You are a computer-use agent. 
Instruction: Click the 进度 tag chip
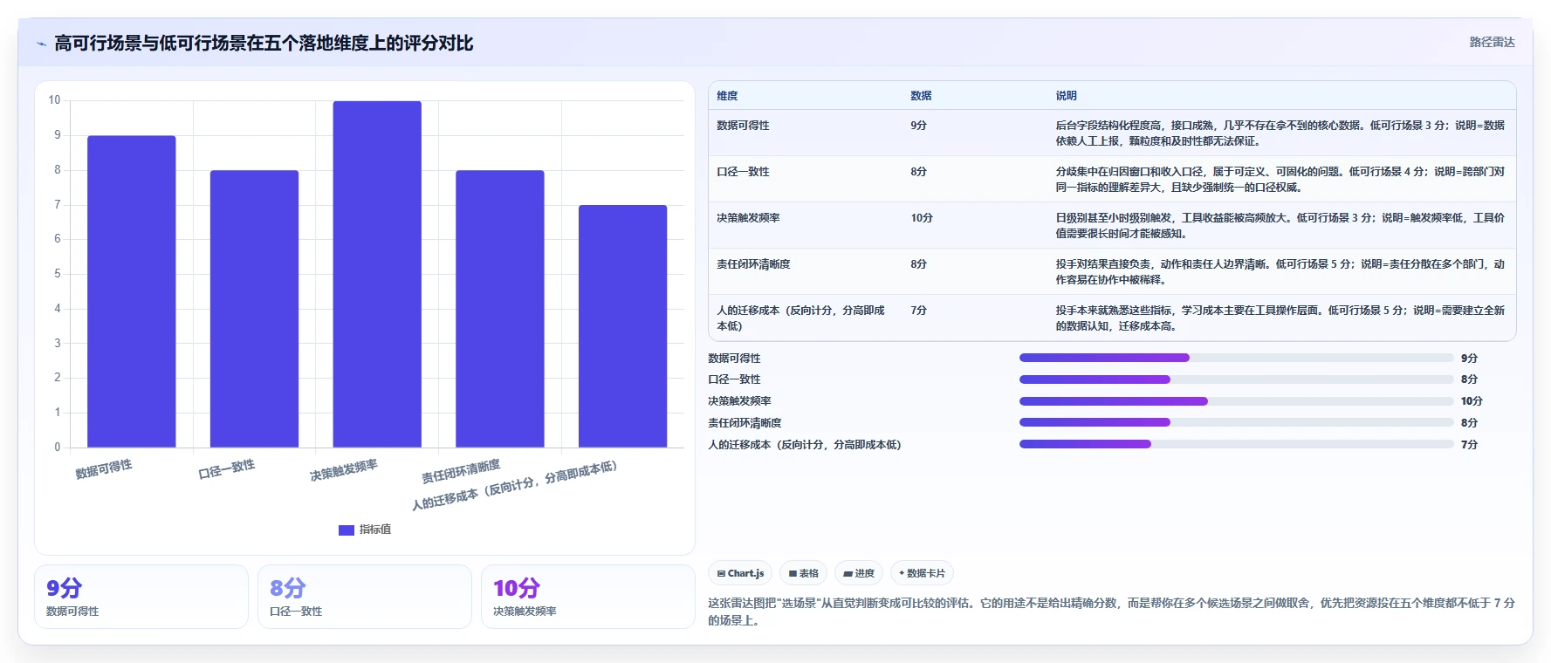pyautogui.click(x=859, y=573)
